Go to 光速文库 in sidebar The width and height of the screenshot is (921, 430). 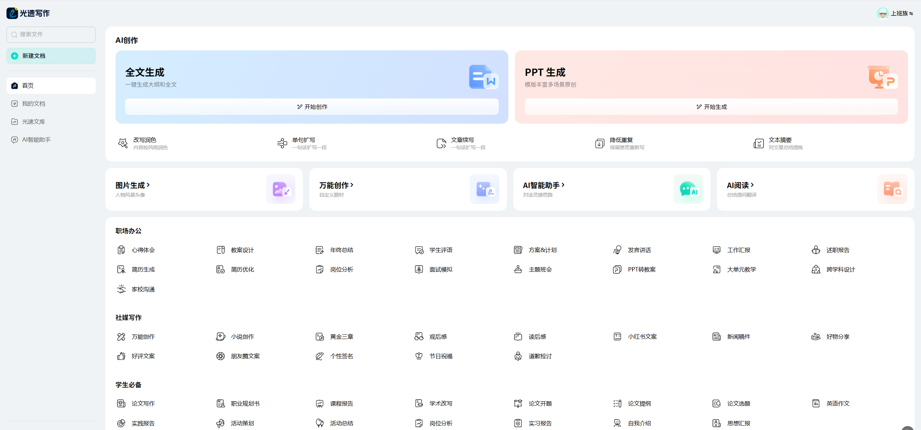click(x=33, y=122)
